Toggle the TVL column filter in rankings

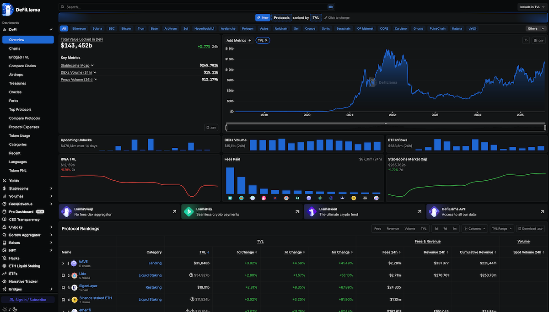tap(424, 228)
